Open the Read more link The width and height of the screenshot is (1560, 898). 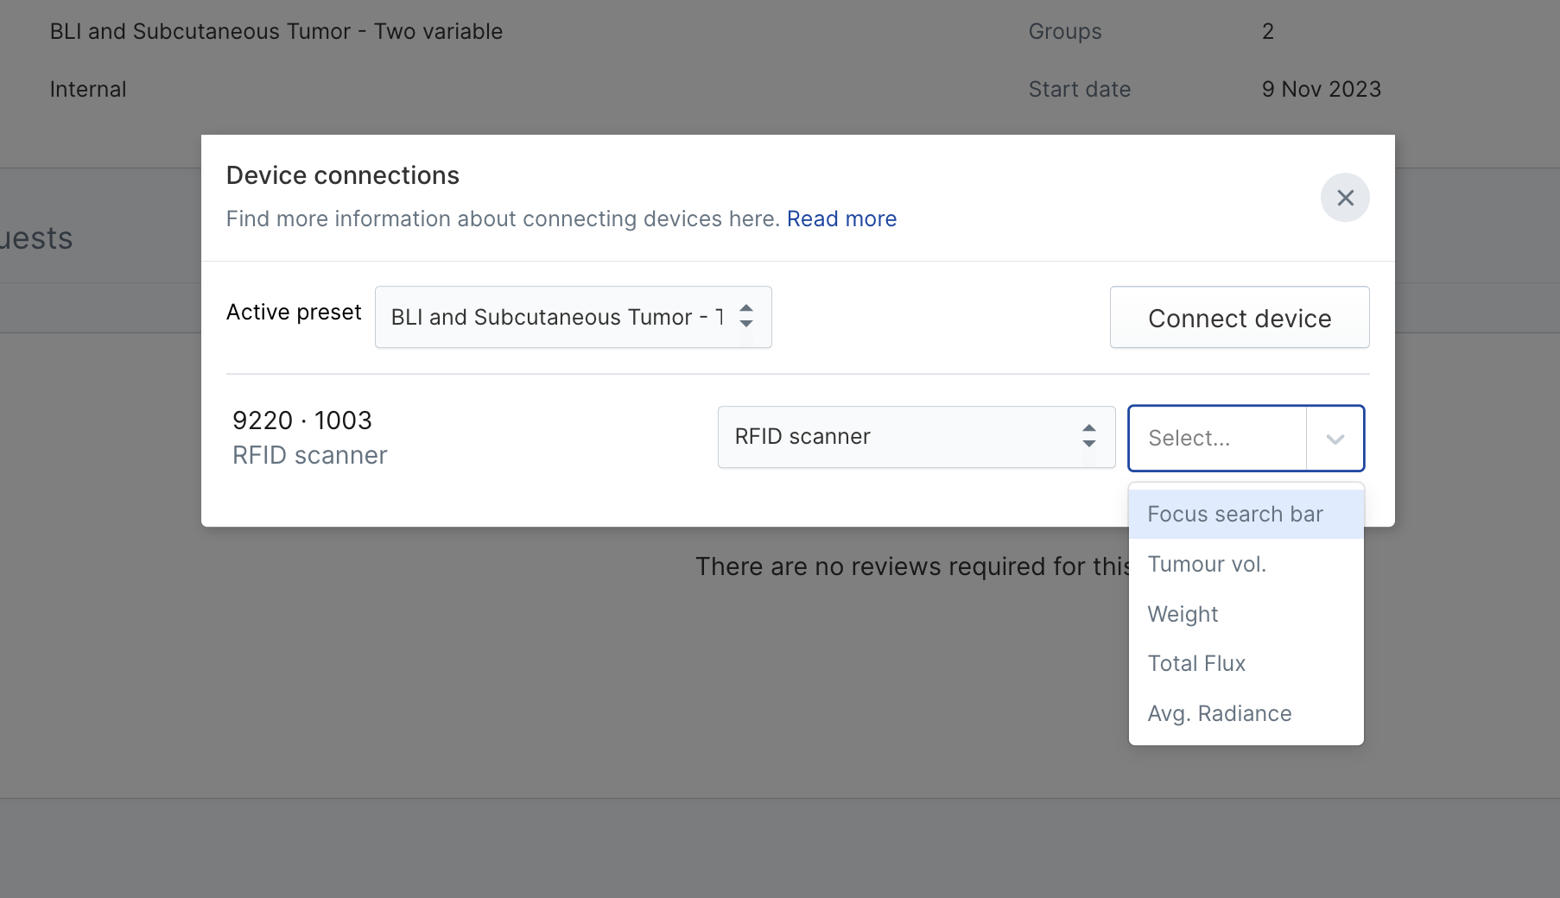pos(841,218)
